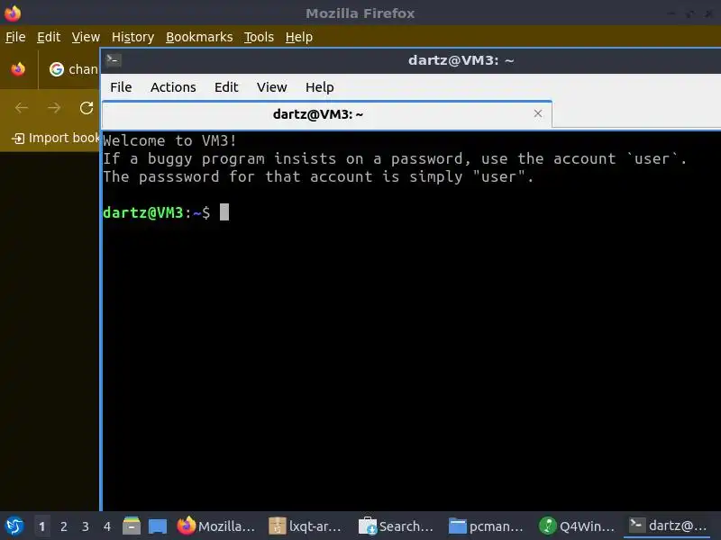721x540 pixels.
Task: Open Firefox Help menu
Action: click(x=299, y=37)
